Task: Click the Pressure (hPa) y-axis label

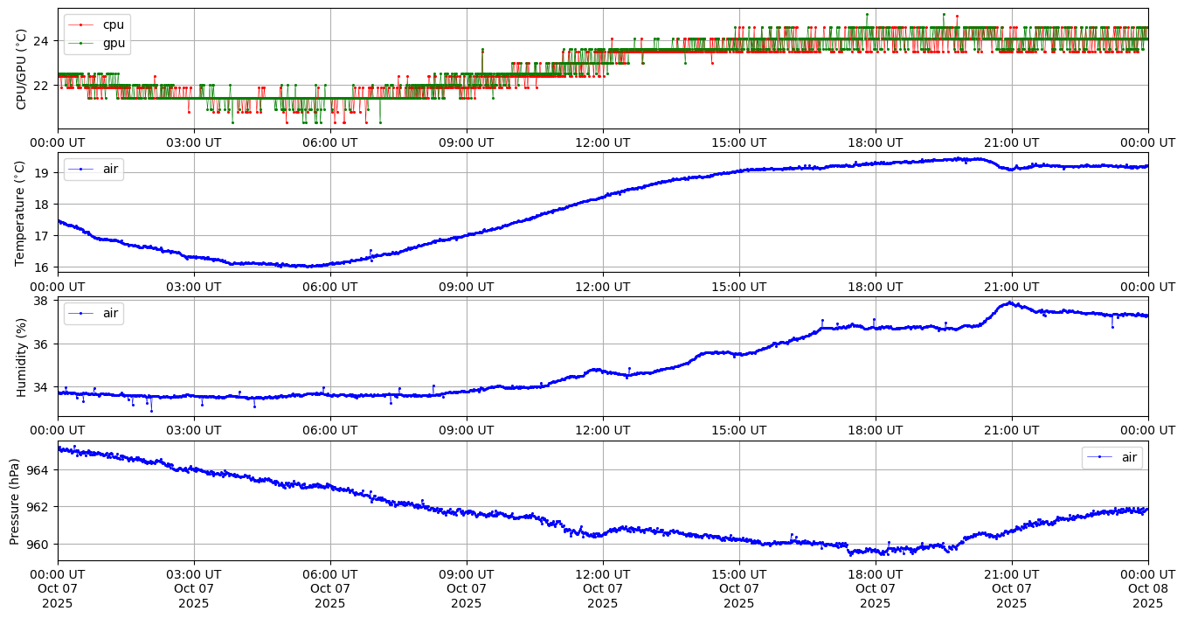Action: (x=15, y=501)
